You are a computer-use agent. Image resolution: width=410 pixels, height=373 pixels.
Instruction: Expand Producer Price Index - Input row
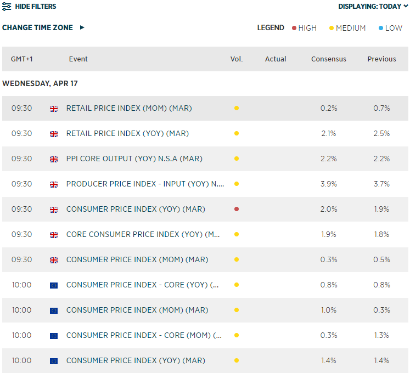tap(145, 184)
